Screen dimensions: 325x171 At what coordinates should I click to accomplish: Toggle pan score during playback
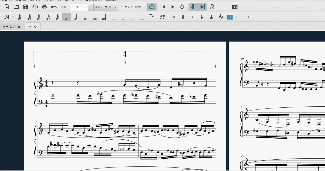point(203,7)
